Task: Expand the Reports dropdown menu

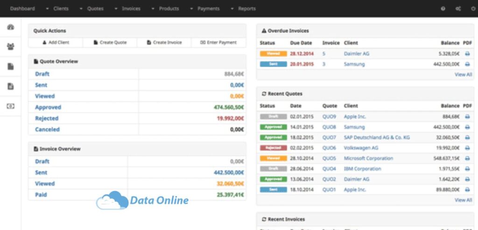Action: 243,8
